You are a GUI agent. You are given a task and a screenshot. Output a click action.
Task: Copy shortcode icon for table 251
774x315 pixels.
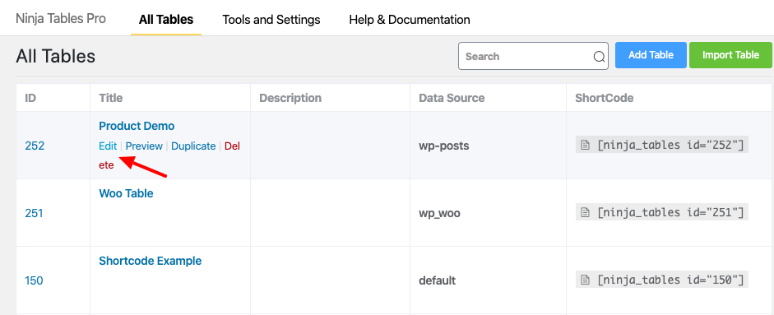585,213
